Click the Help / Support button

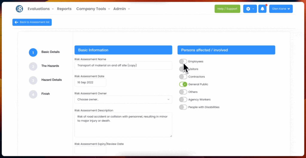[227, 9]
